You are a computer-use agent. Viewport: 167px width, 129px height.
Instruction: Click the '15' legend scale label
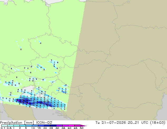39,128
